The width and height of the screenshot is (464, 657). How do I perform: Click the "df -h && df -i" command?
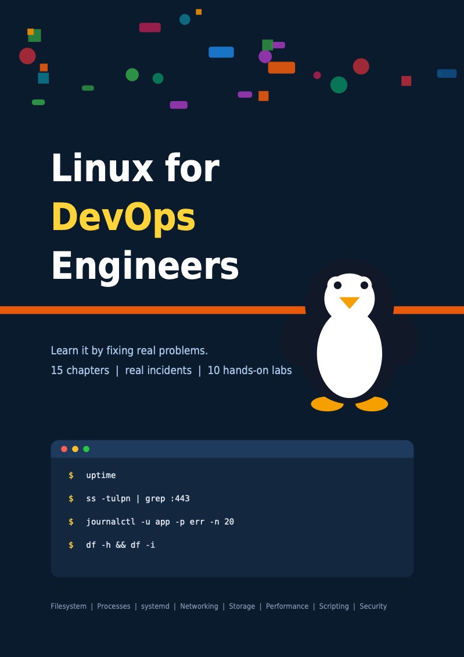(x=121, y=545)
